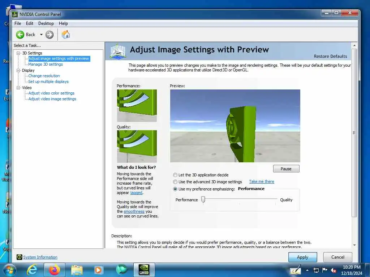Click the NVIDIA Control Panel title bar icon
This screenshot has height=277, width=370.
pos(15,14)
